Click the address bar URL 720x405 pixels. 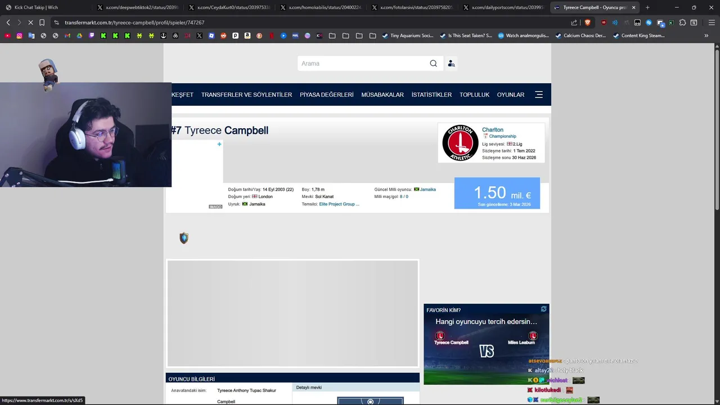134,22
